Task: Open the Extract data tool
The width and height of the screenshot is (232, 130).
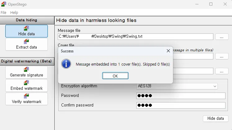Action: click(x=26, y=44)
